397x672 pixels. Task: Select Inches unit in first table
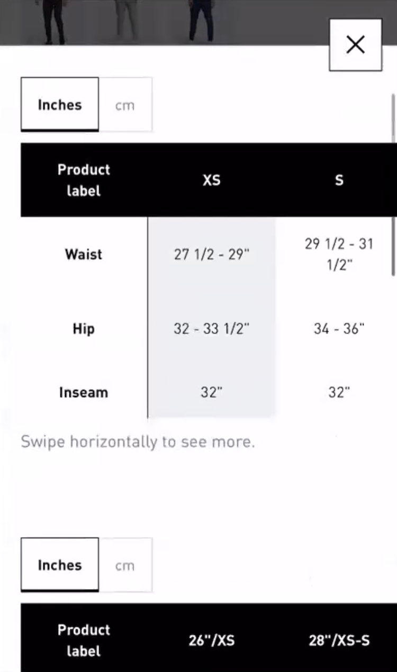tap(60, 105)
